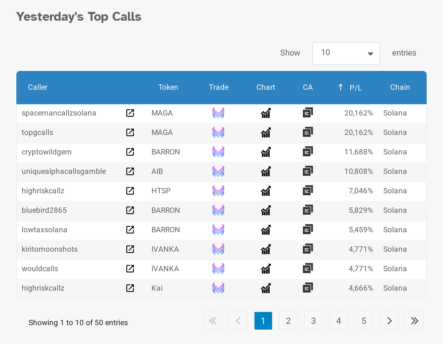The width and height of the screenshot is (443, 344).
Task: Open trade icon for topgcalls MAGA row
Action: pyautogui.click(x=218, y=132)
